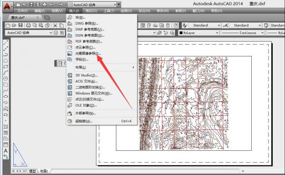Screen dimensions: 285x175
Task: Choose OLE 对象(O)... from the insert menu
Action: [x=102, y=105]
